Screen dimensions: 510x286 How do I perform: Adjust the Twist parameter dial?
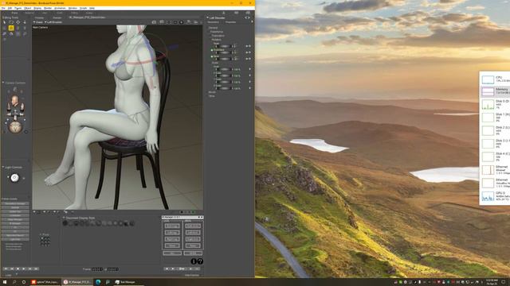tap(224, 46)
